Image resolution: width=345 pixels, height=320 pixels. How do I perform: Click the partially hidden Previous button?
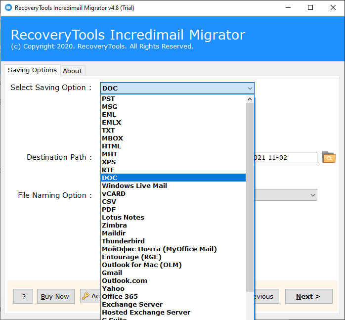pos(267,296)
